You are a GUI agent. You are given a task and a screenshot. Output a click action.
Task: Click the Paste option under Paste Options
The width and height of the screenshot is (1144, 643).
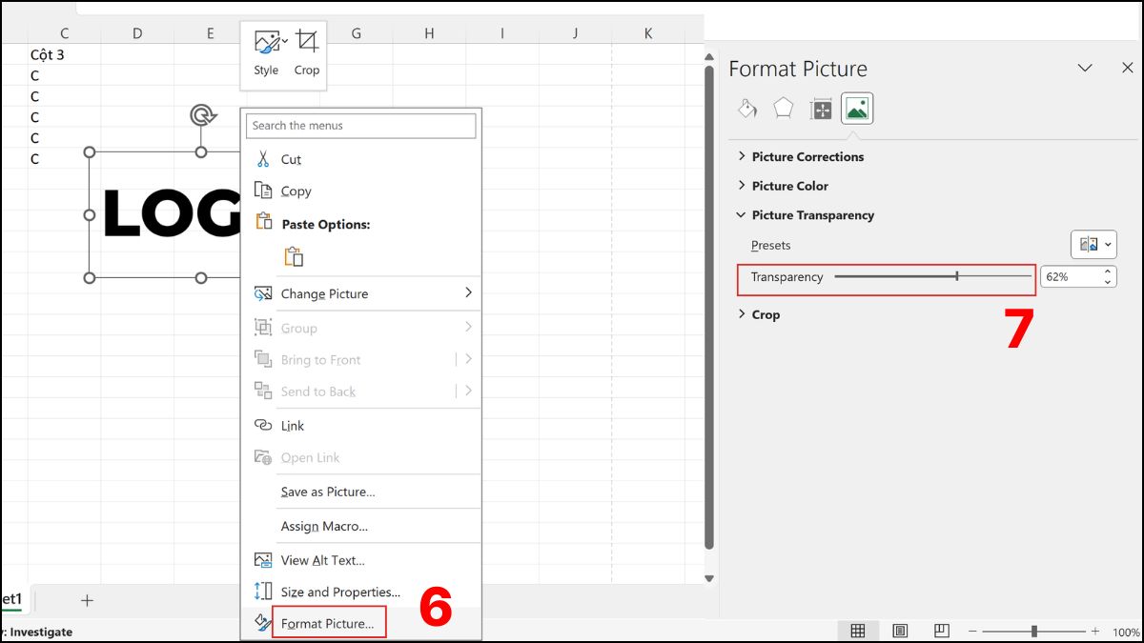click(294, 255)
